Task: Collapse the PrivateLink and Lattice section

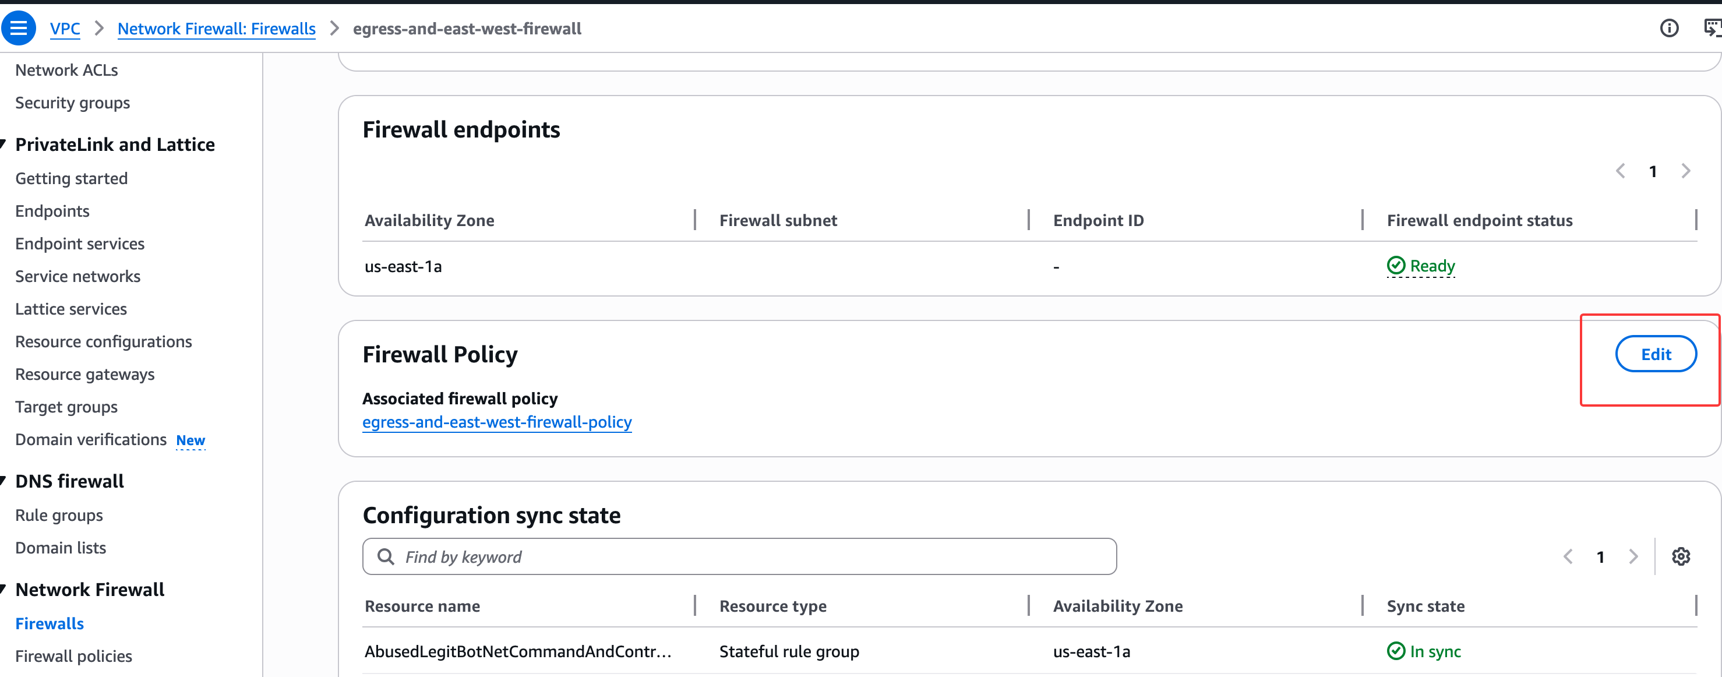Action: (x=4, y=144)
